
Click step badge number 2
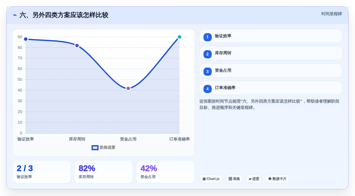tap(207, 54)
